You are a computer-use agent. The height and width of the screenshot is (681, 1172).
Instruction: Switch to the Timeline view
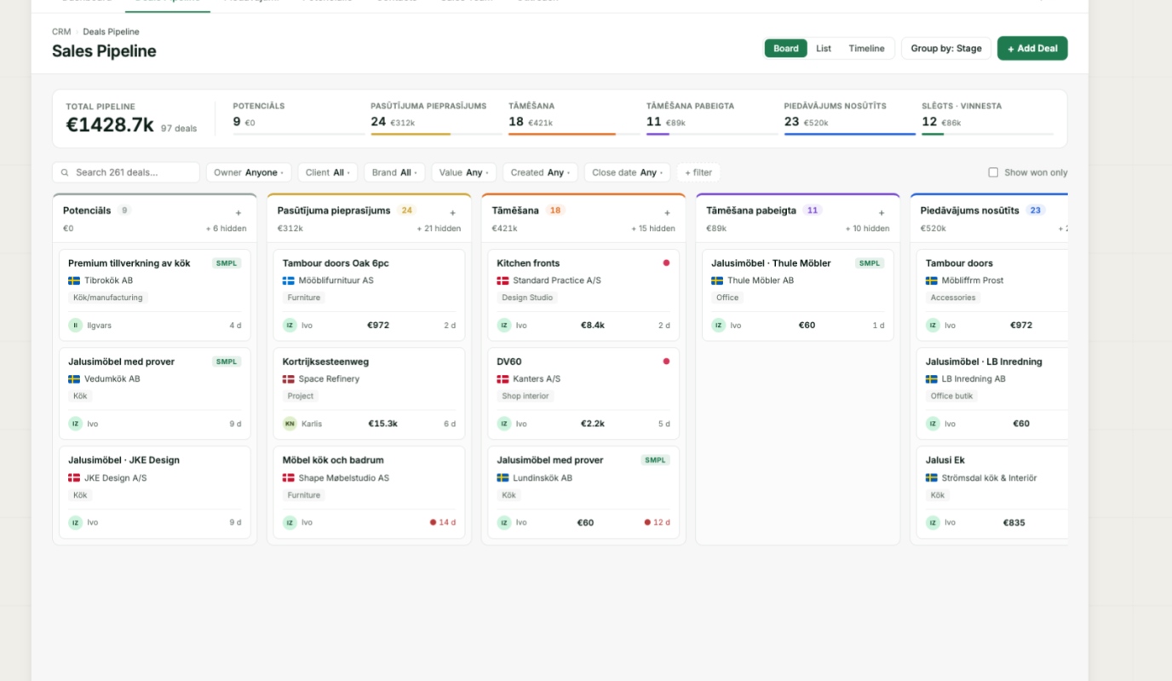point(866,49)
